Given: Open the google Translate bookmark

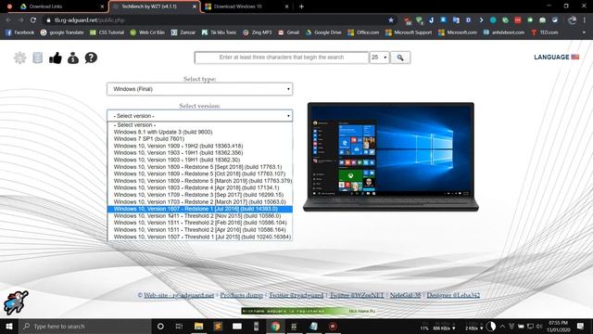Looking at the screenshot, I should point(62,32).
